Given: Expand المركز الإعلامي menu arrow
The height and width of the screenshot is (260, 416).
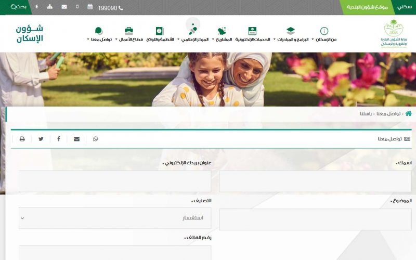Looking at the screenshot, I should point(178,40).
